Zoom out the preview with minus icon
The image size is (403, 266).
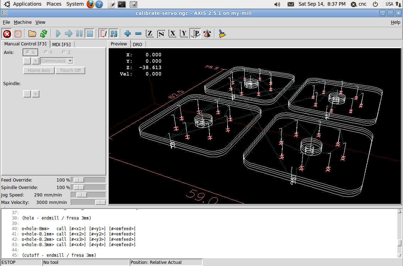[x=138, y=34]
